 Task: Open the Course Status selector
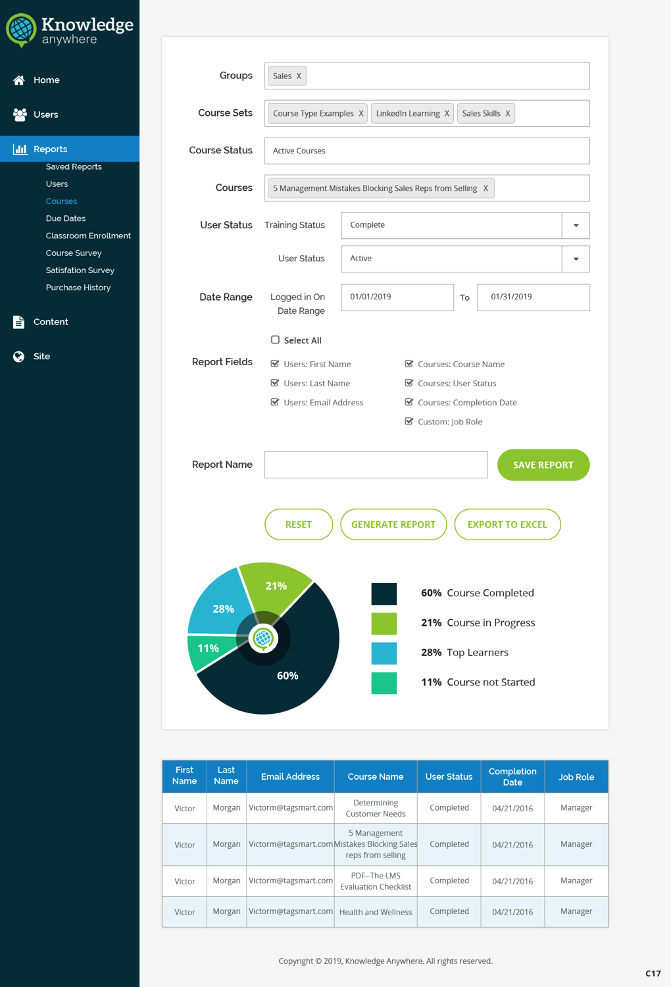coord(427,151)
